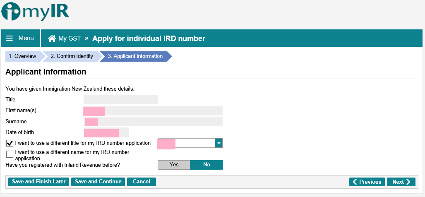Select Yes for registered with Inland Revenue
This screenshot has width=425, height=197.
[174, 165]
